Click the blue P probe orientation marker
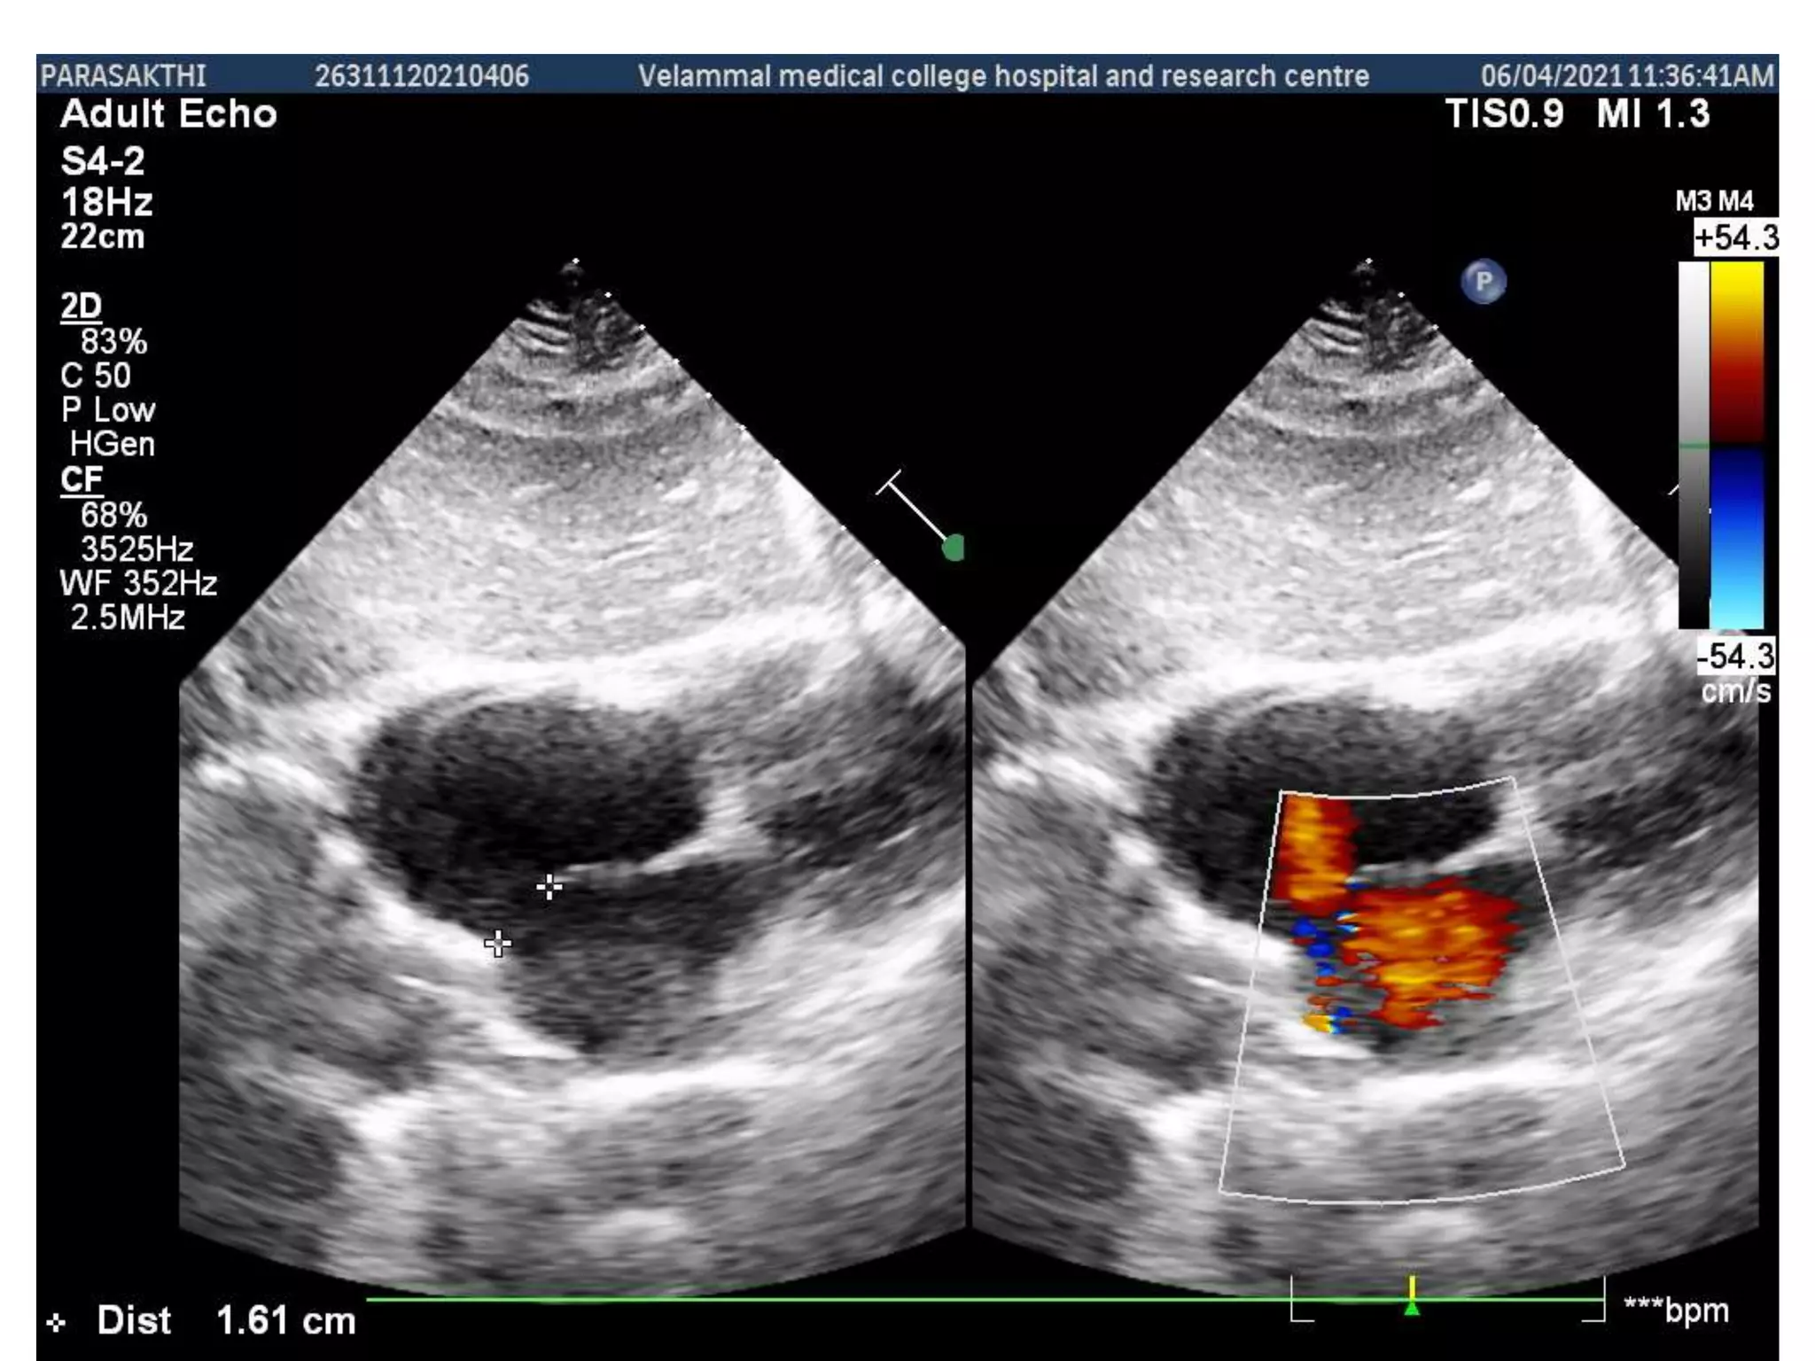Screen dimensions: 1815x1361 pyautogui.click(x=1483, y=283)
